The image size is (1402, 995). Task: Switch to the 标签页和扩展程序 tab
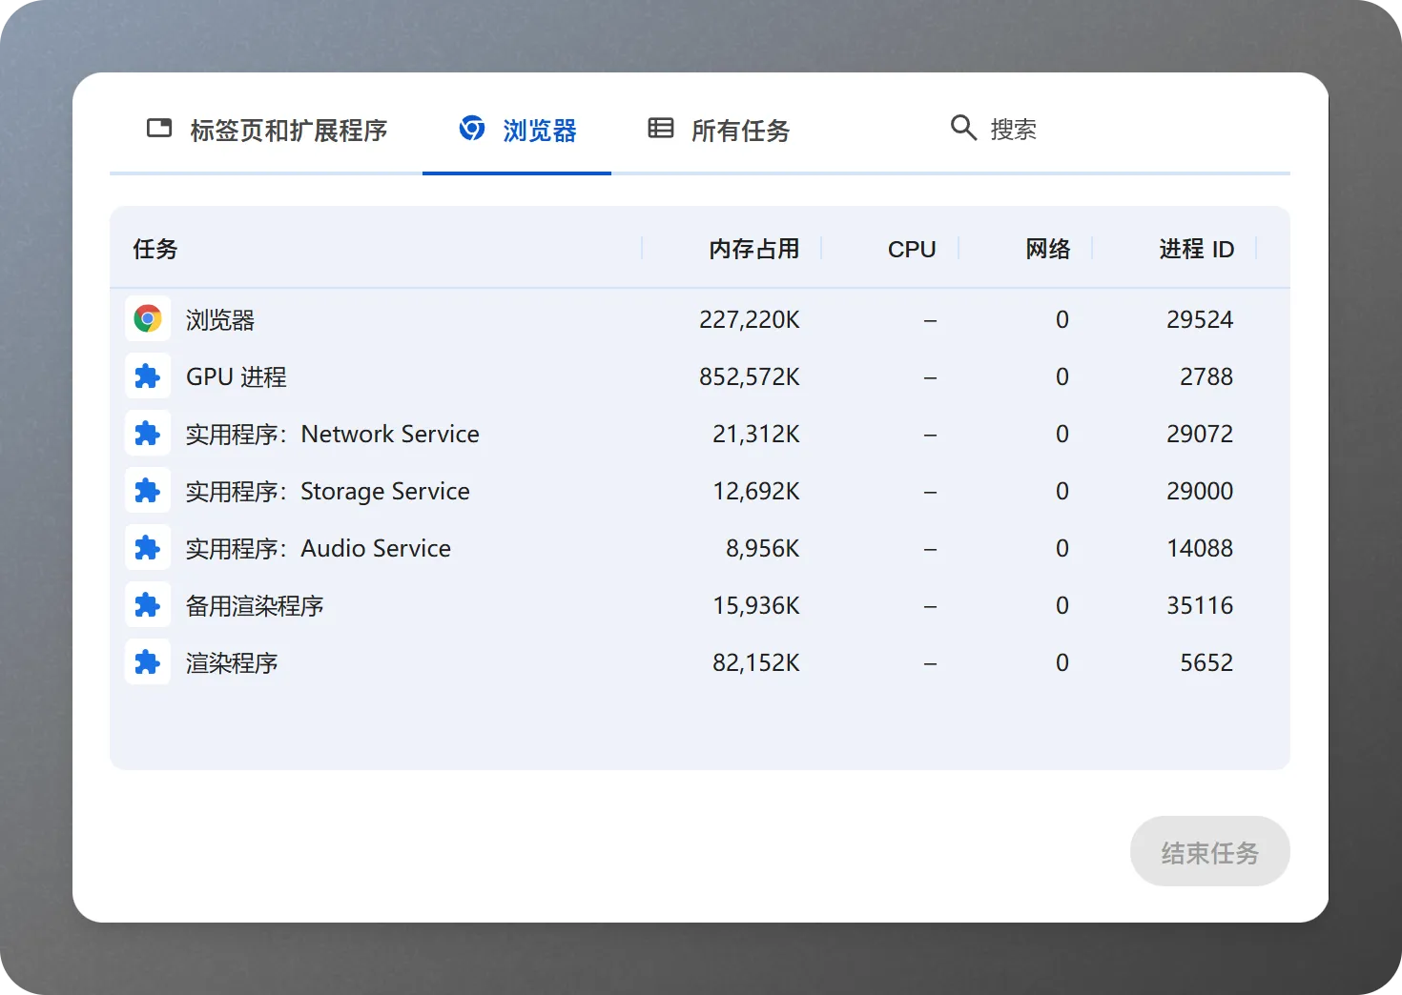click(x=288, y=131)
